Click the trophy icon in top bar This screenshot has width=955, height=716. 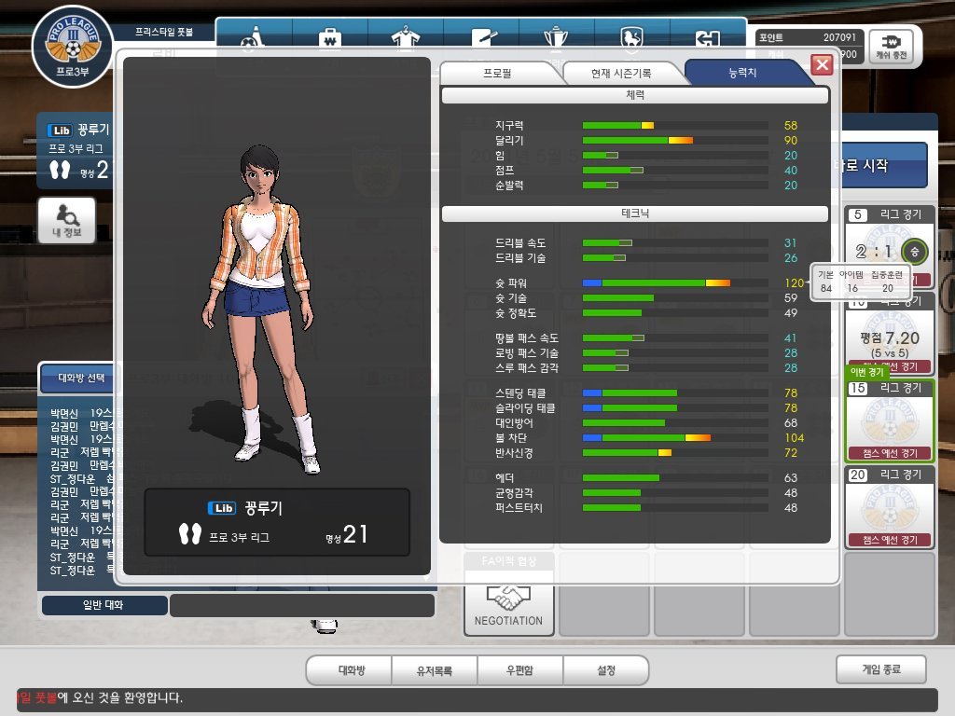point(556,40)
